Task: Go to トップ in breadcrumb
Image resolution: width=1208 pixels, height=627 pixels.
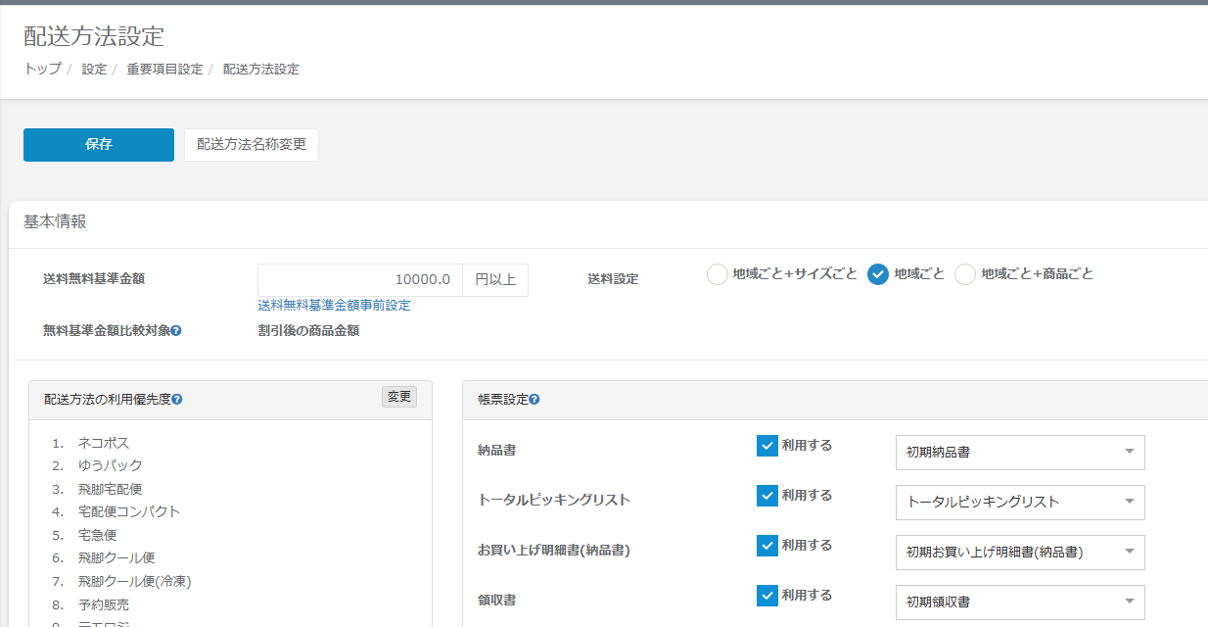Action: (42, 70)
